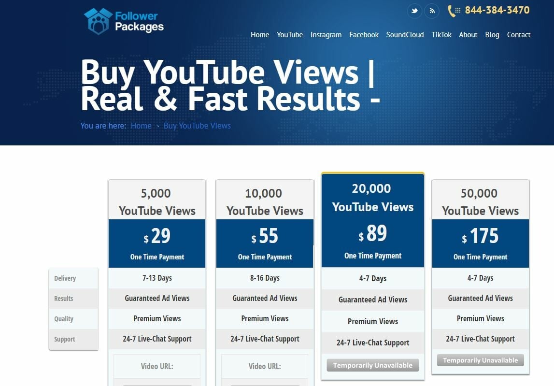554x386 pixels.
Task: Click the $175 price block
Action: pyautogui.click(x=481, y=243)
